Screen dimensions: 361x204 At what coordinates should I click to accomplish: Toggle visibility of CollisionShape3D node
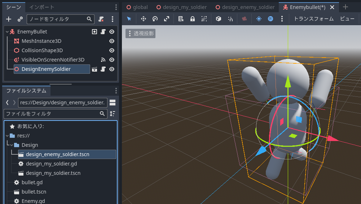112,50
